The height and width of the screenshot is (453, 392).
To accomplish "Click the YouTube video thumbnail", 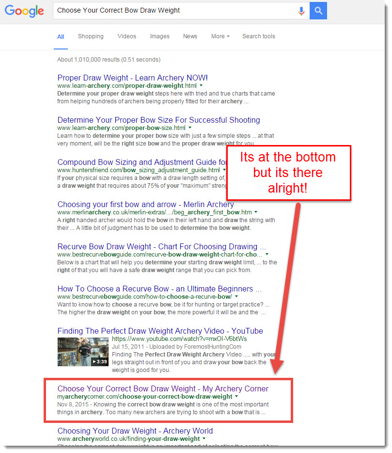I will [83, 352].
